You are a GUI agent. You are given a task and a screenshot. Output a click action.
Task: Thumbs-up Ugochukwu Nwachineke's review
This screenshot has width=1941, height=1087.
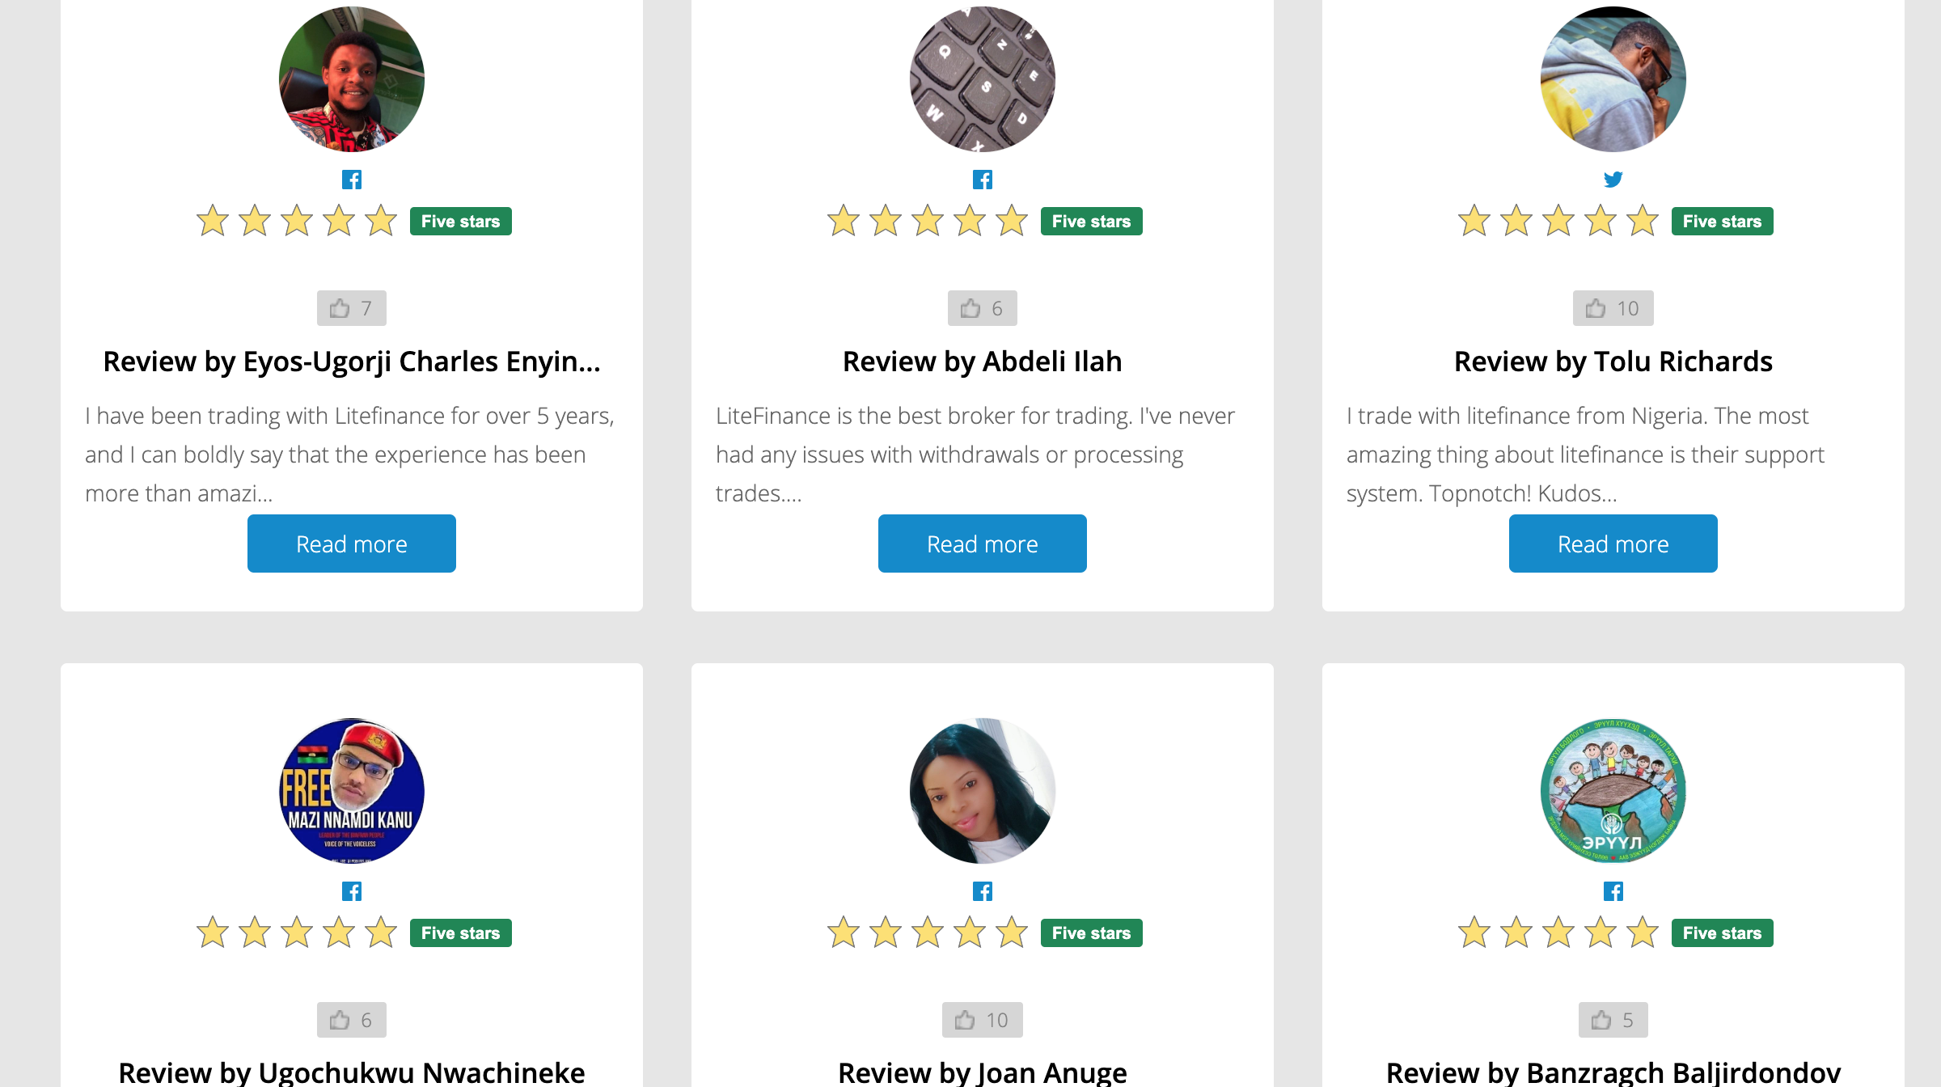[x=351, y=1020]
